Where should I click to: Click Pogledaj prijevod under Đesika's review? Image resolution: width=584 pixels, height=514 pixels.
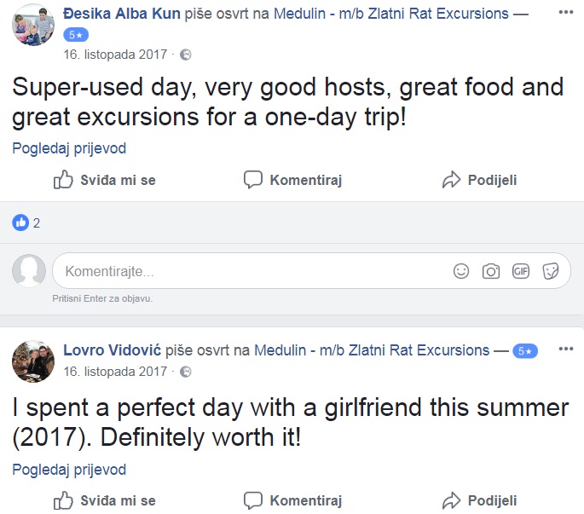pyautogui.click(x=69, y=148)
